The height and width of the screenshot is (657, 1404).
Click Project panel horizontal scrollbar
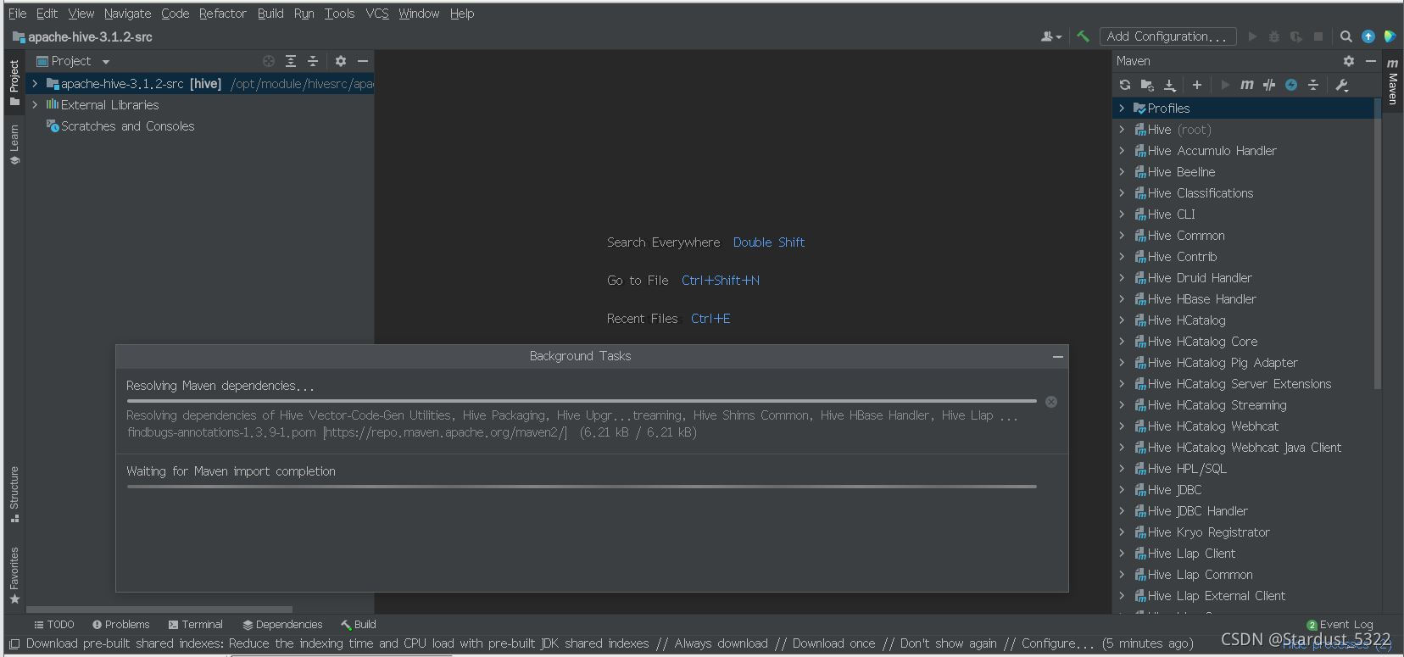(159, 610)
